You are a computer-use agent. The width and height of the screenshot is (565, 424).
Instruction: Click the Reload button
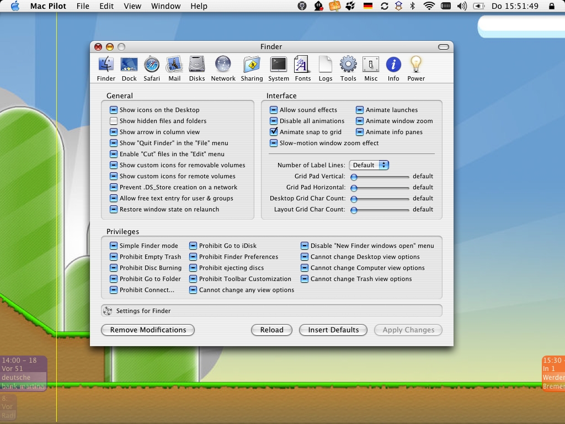[x=271, y=330]
